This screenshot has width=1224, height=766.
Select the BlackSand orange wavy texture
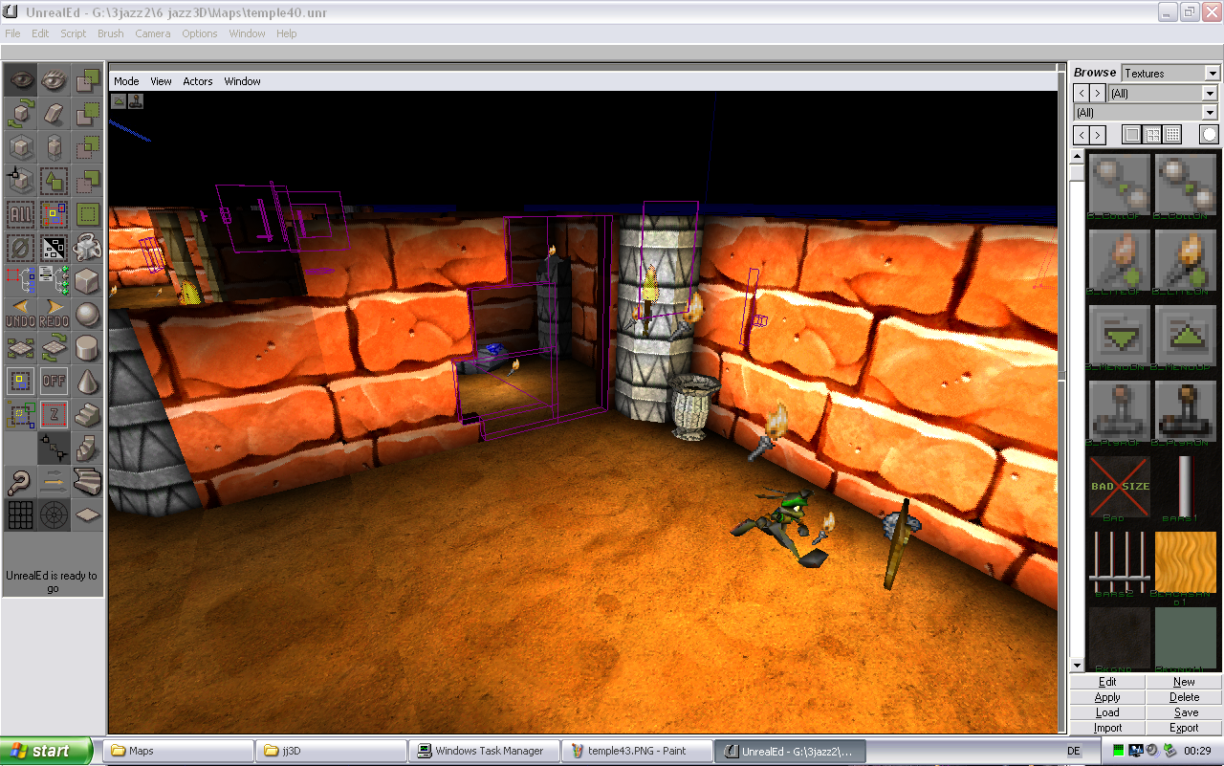(1185, 562)
